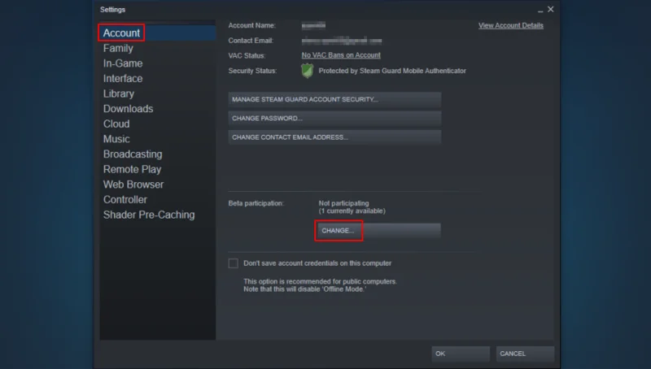Go to Library settings
Image resolution: width=651 pixels, height=369 pixels.
[x=119, y=93]
